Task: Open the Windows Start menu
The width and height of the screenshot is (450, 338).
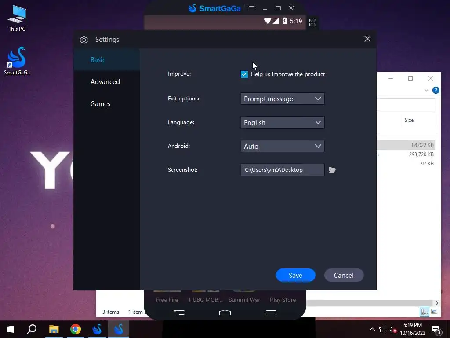Action: (11, 329)
